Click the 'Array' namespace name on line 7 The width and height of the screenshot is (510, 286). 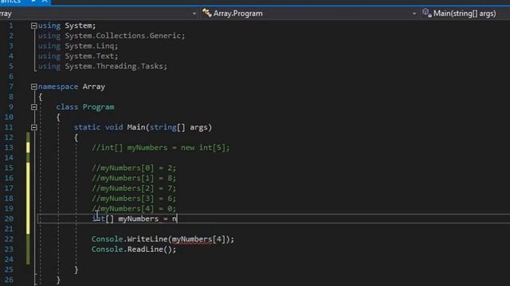click(94, 87)
